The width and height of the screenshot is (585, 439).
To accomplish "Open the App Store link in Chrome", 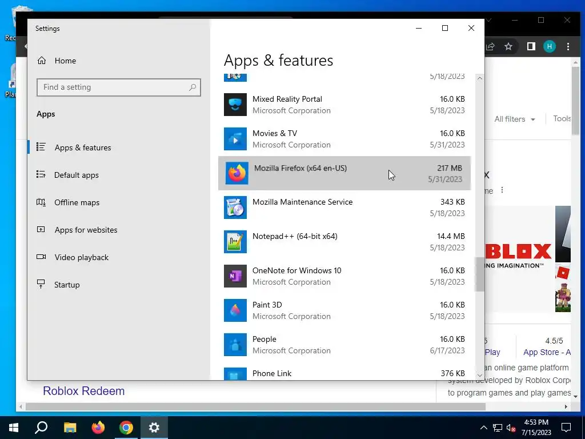I will (x=547, y=352).
